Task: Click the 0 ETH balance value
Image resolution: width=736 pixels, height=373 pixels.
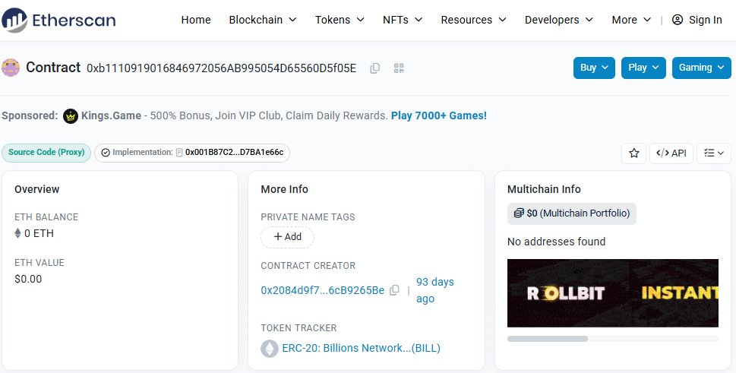Action: (x=39, y=234)
